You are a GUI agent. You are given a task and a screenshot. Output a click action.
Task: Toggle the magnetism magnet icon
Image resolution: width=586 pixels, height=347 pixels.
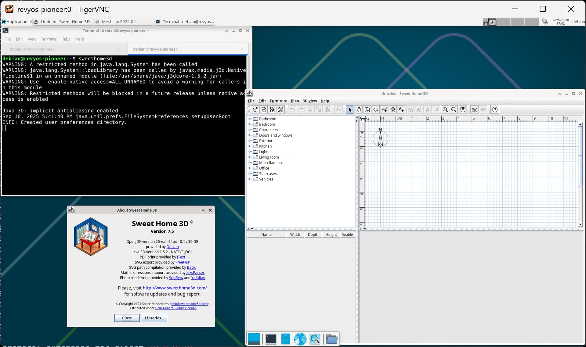[463, 110]
